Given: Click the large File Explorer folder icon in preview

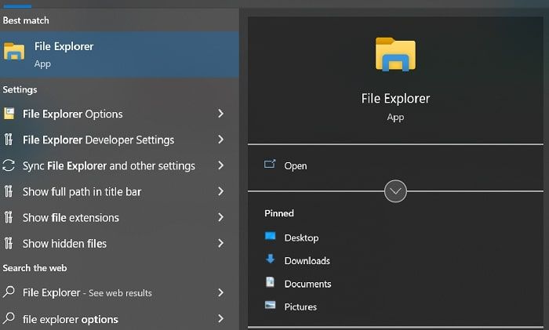Looking at the screenshot, I should click(395, 54).
